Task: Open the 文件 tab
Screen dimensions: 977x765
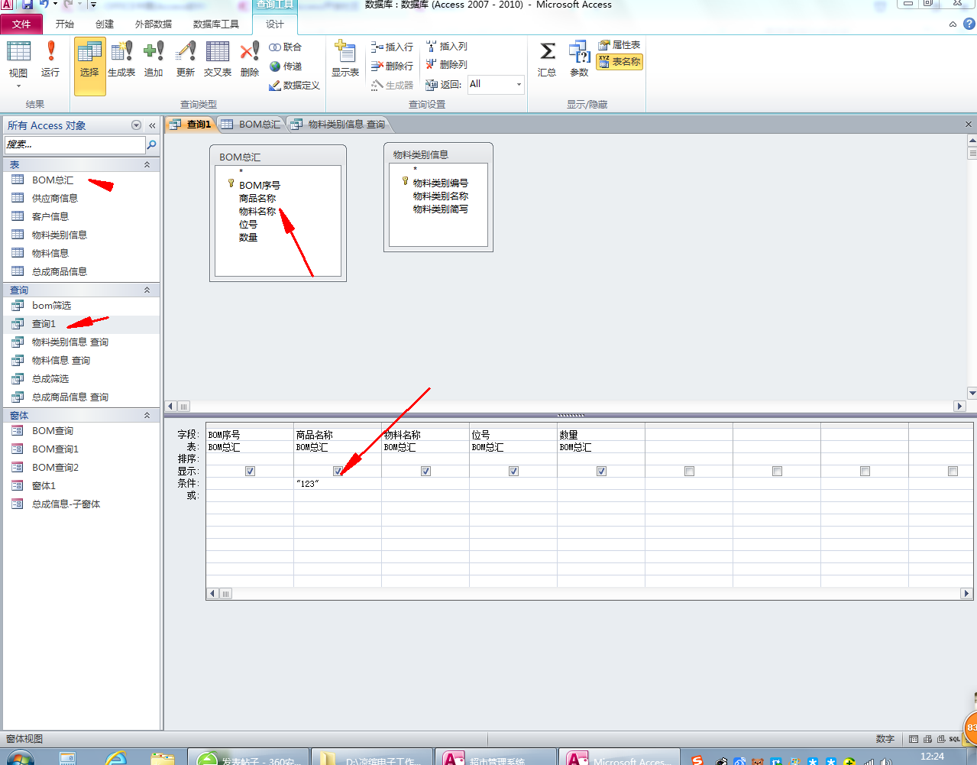Action: coord(21,24)
